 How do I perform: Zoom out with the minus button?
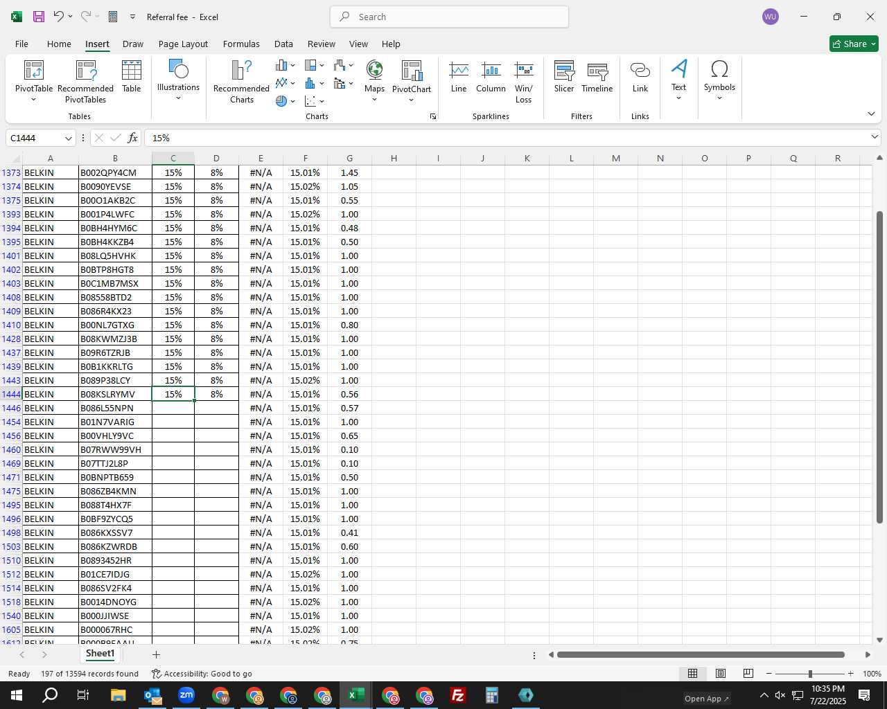(x=769, y=674)
